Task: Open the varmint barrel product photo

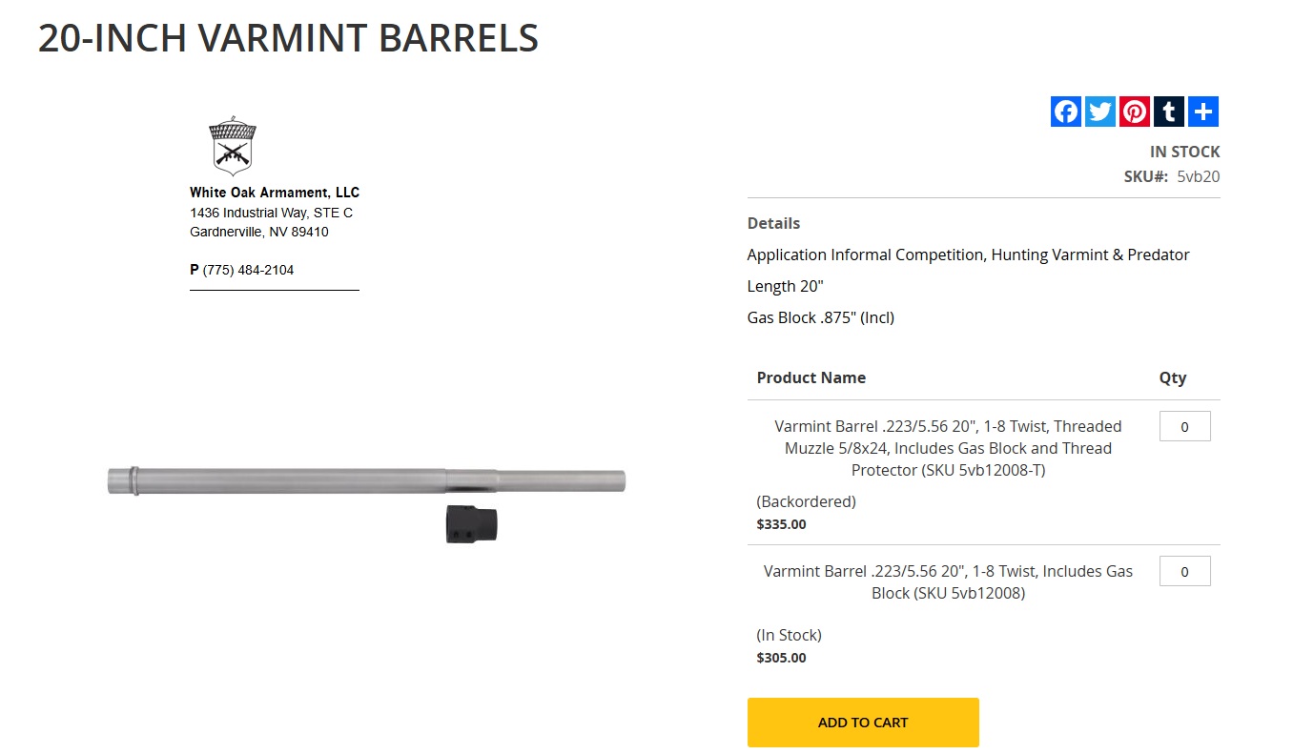Action: 365,480
